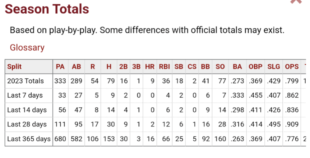Sort table by SO strikeouts column
The width and height of the screenshot is (310, 158).
[220, 66]
